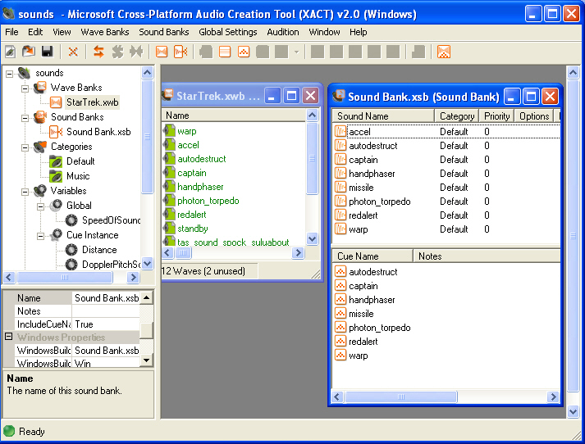
Task: Click the IncludeCueNames True value
Action: (106, 324)
